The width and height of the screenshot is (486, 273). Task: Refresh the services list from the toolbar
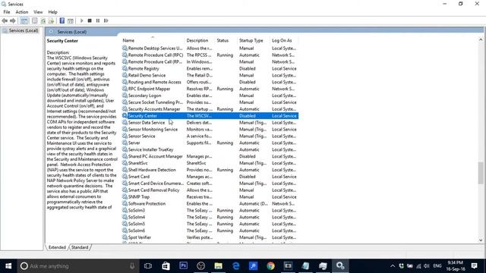43,20
